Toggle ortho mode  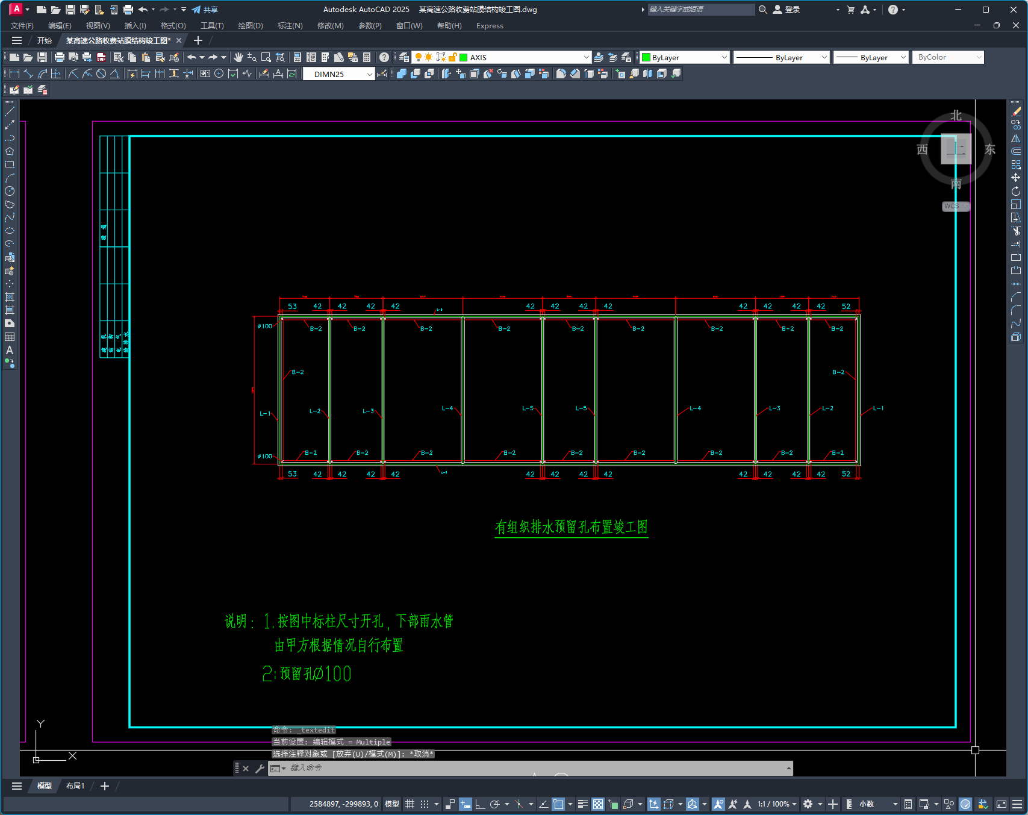tap(480, 804)
